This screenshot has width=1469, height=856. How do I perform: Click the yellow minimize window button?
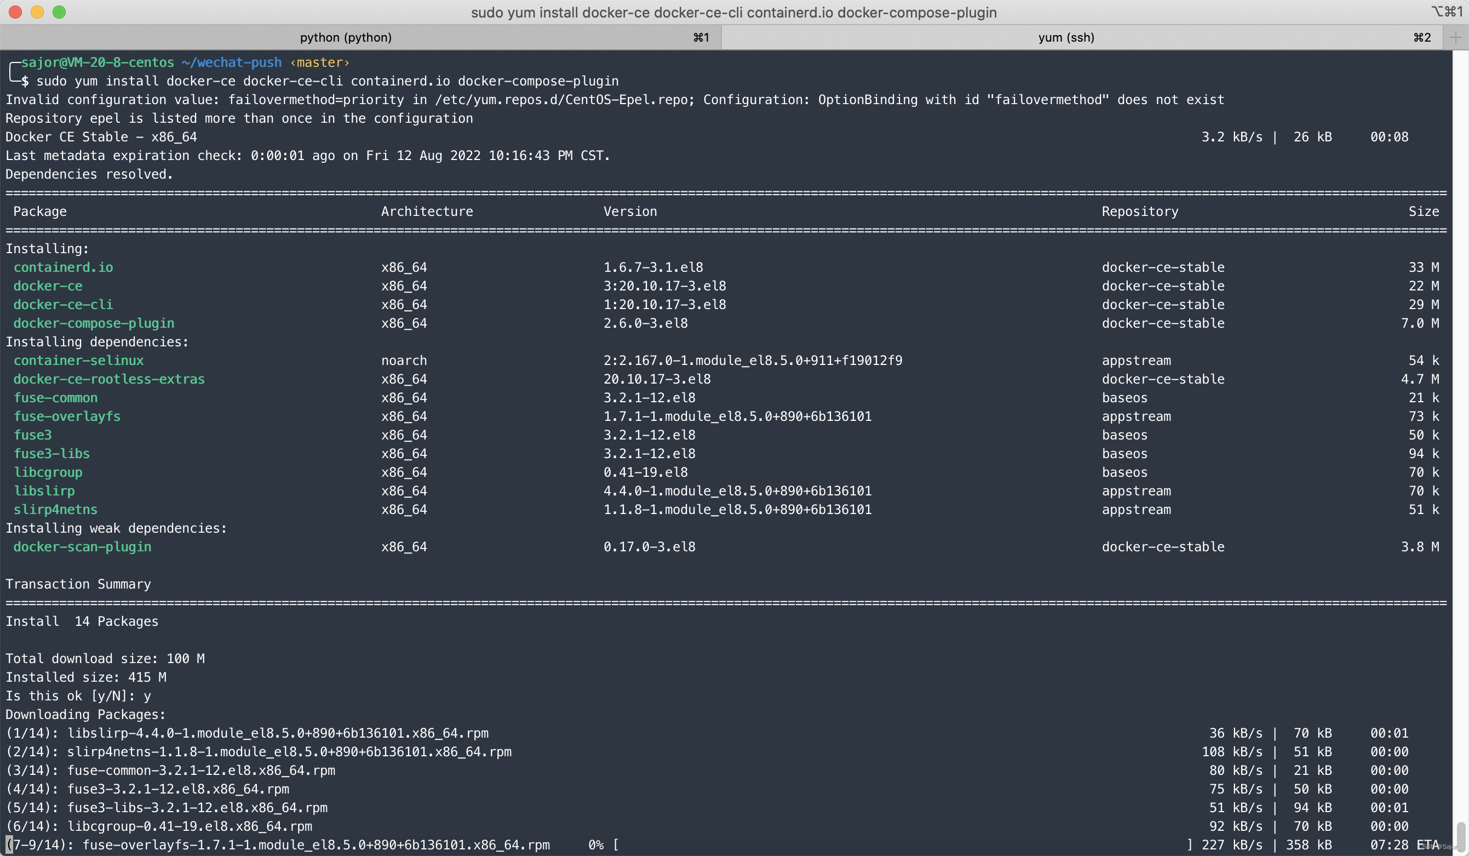click(x=37, y=12)
